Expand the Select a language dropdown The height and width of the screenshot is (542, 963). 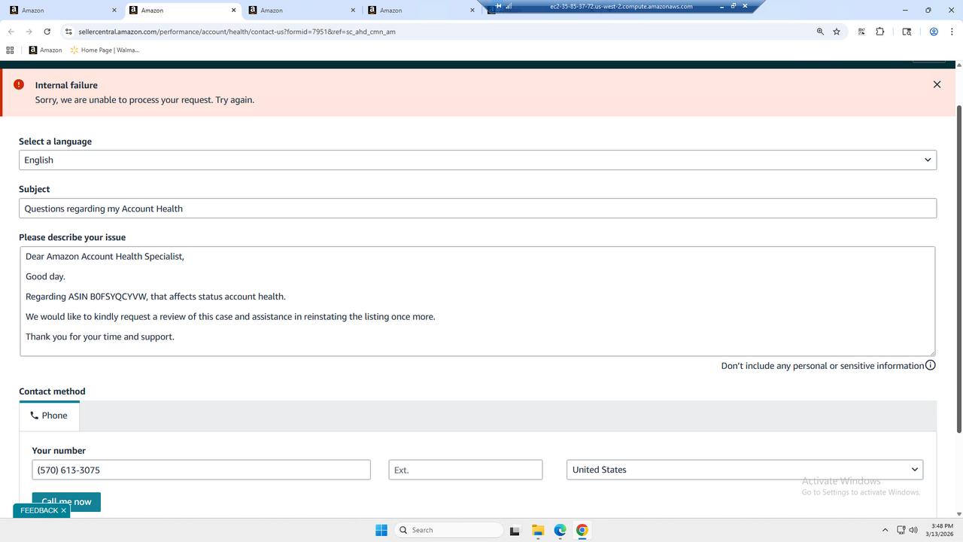478,160
